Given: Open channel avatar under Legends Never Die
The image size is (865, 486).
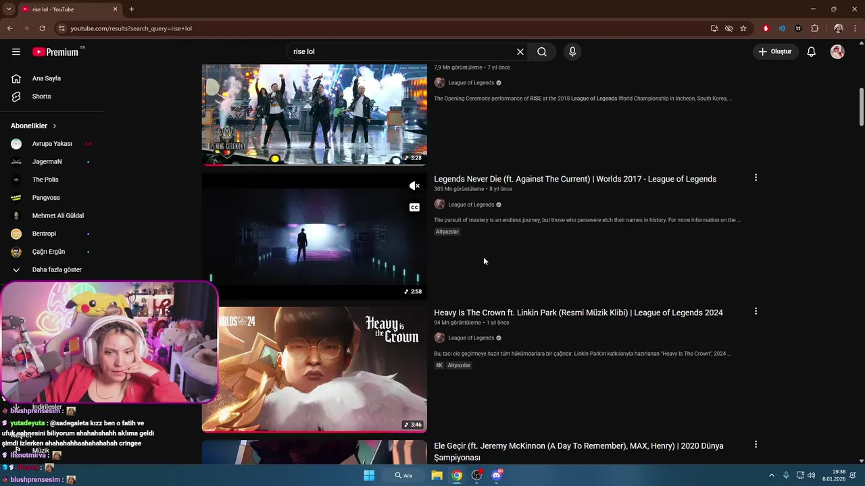Looking at the screenshot, I should (x=439, y=205).
